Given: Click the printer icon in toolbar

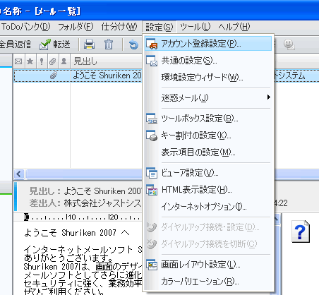Looking at the screenshot, I should pyautogui.click(x=89, y=44).
